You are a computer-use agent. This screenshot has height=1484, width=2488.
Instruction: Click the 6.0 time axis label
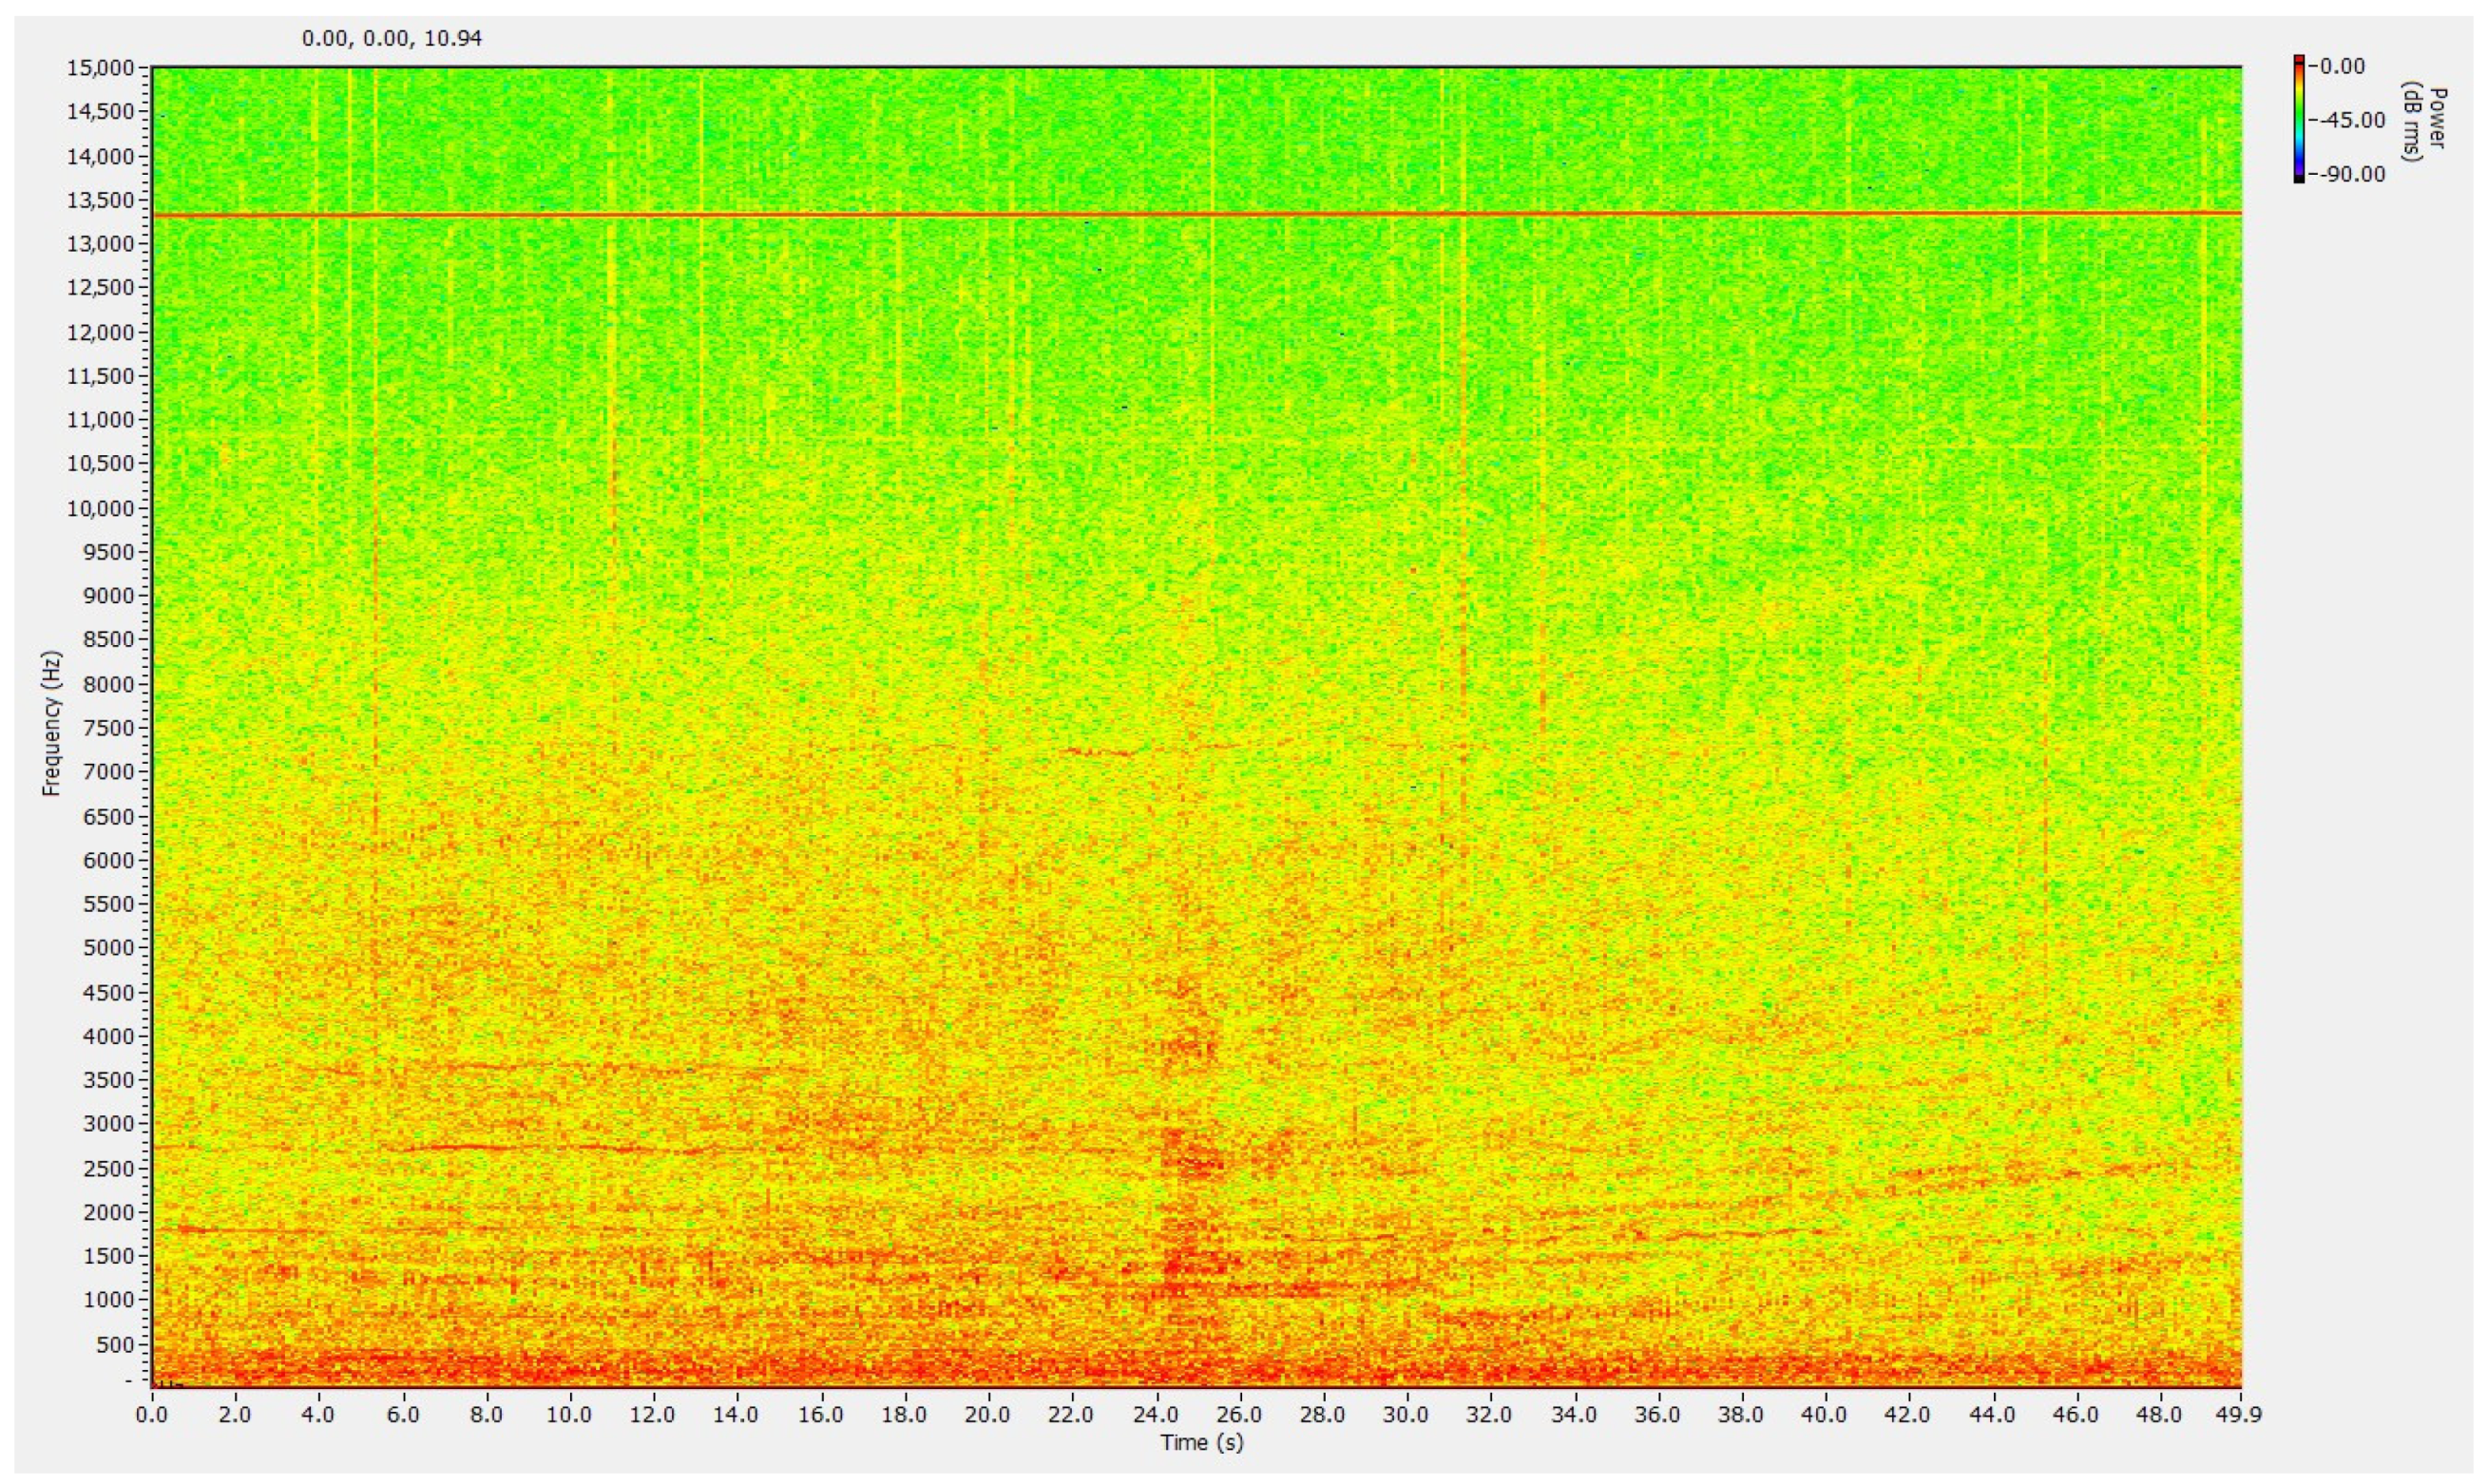[403, 1416]
